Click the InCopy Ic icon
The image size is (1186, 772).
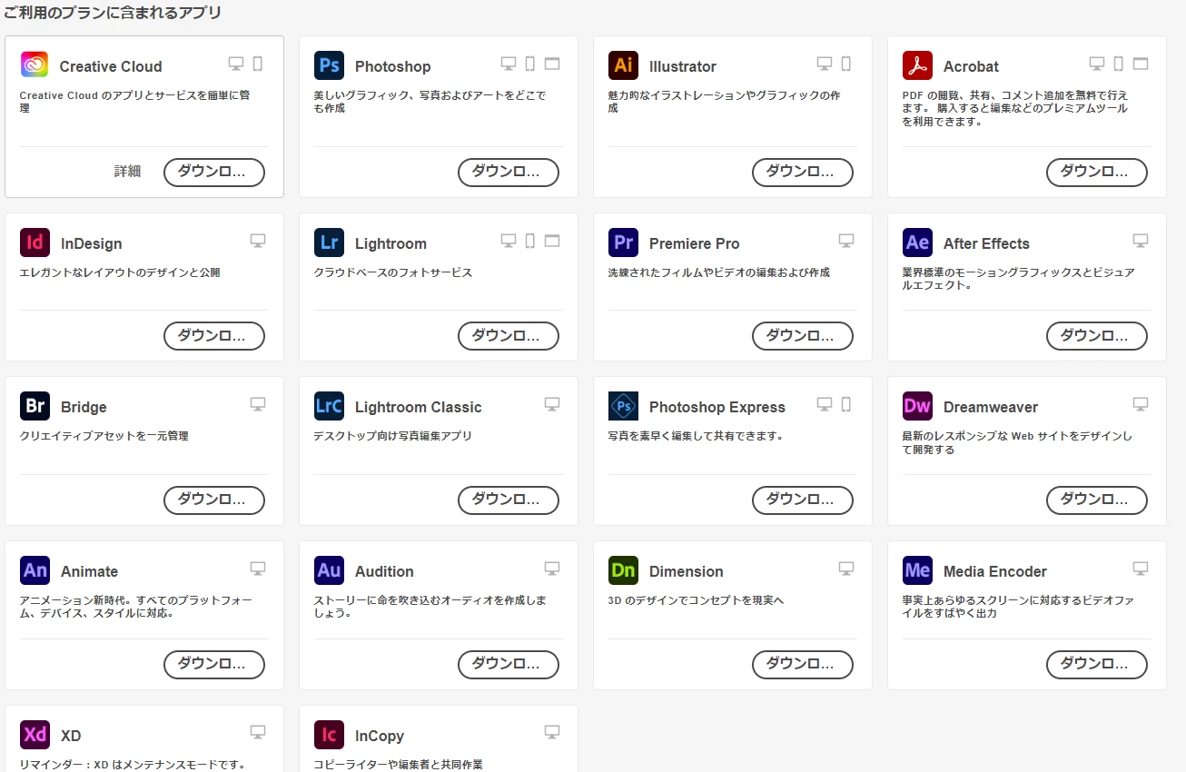(329, 735)
